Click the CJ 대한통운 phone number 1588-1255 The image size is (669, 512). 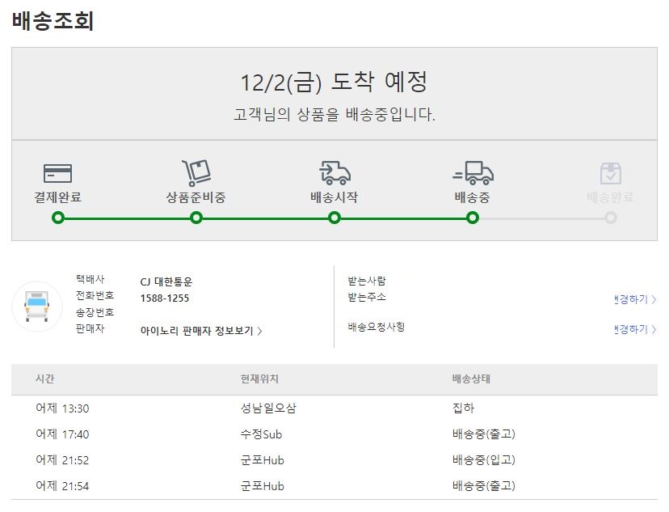[x=165, y=298]
